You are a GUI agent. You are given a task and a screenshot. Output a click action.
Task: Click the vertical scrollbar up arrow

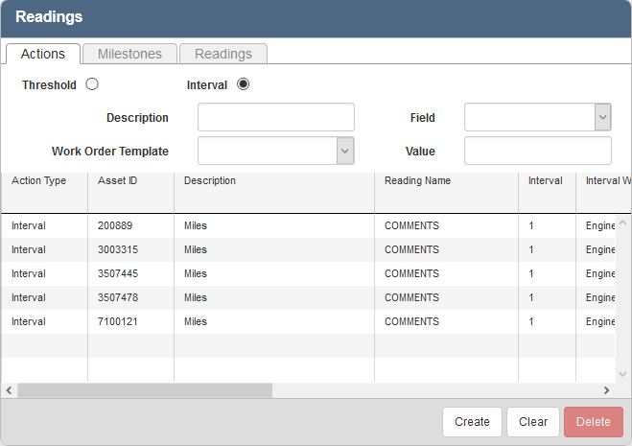click(x=621, y=223)
